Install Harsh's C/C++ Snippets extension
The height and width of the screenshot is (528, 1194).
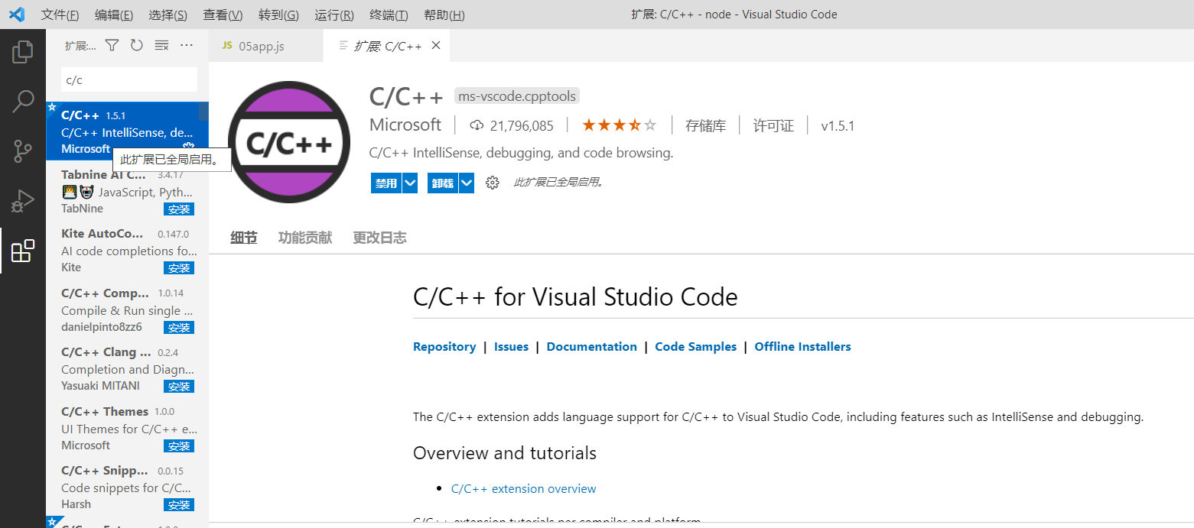[x=179, y=505]
